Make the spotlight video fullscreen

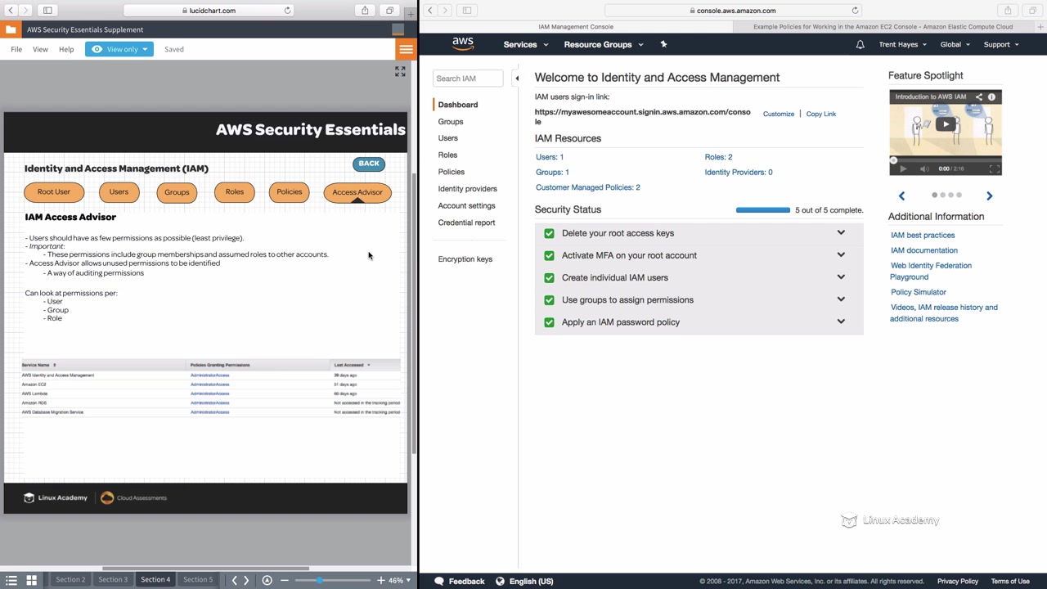pyautogui.click(x=994, y=169)
